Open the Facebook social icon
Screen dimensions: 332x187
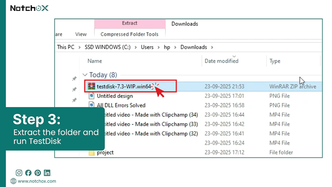[x=28, y=173]
